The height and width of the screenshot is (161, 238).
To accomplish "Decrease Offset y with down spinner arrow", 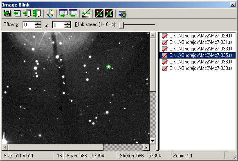I will pyautogui.click(x=67, y=26).
